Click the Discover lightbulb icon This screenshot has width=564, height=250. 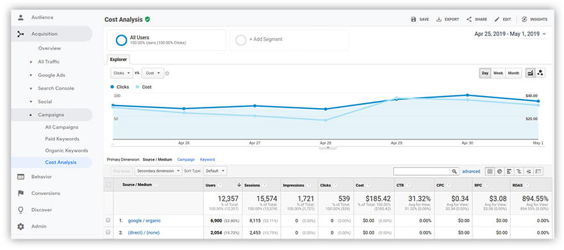click(x=21, y=210)
